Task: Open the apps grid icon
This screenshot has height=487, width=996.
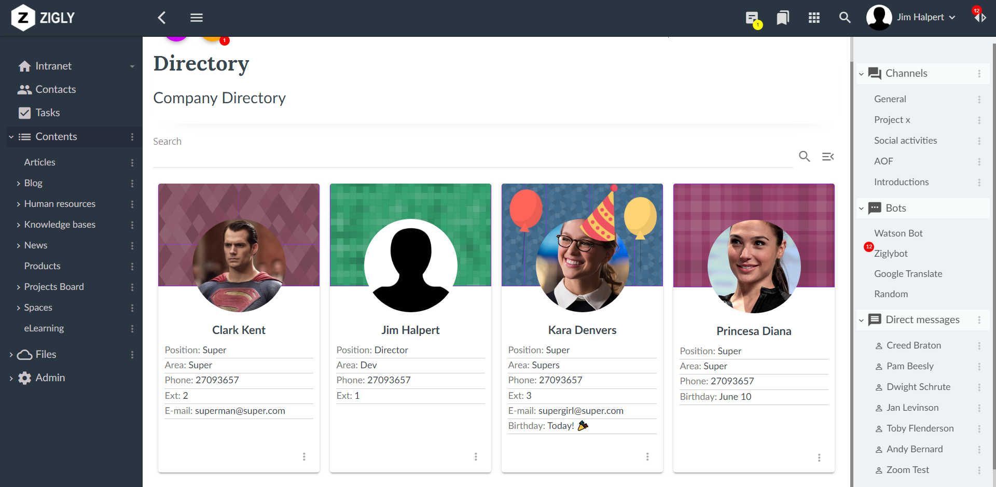Action: tap(814, 18)
